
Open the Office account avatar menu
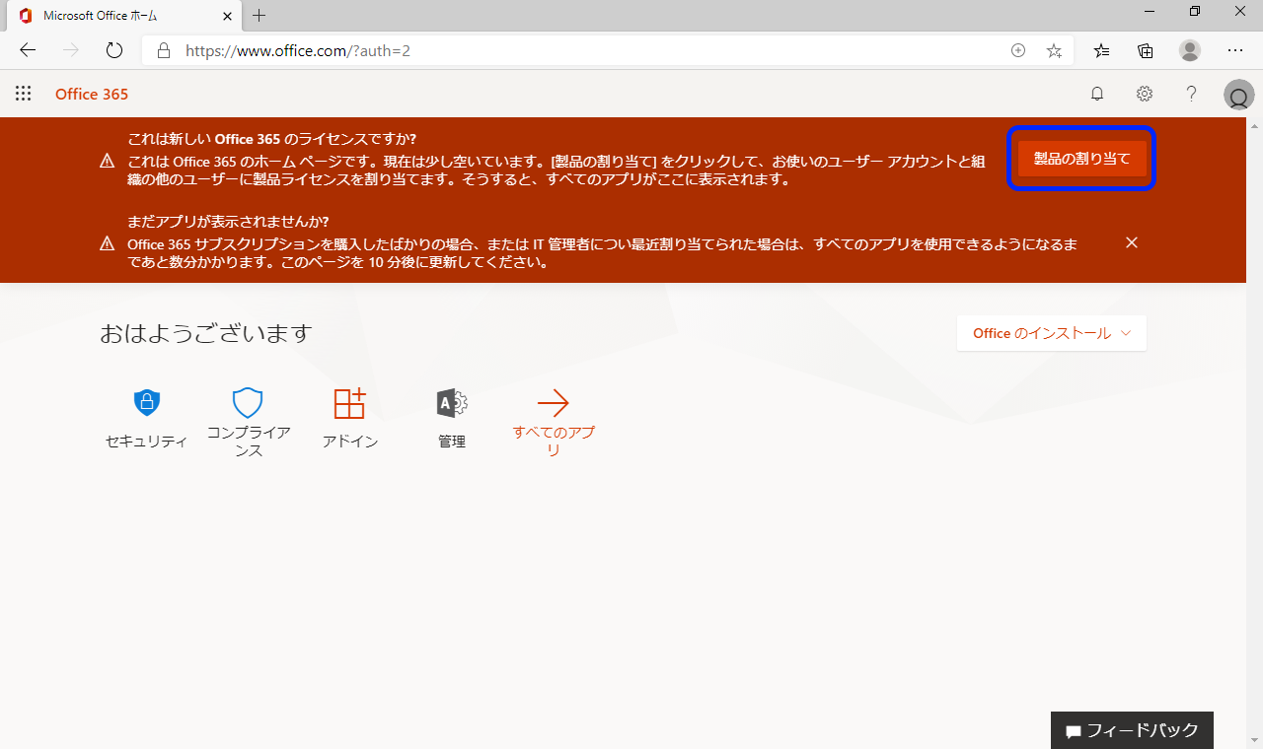coord(1238,95)
